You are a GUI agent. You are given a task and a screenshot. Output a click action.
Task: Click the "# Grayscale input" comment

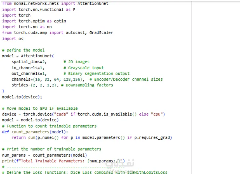click(84, 68)
